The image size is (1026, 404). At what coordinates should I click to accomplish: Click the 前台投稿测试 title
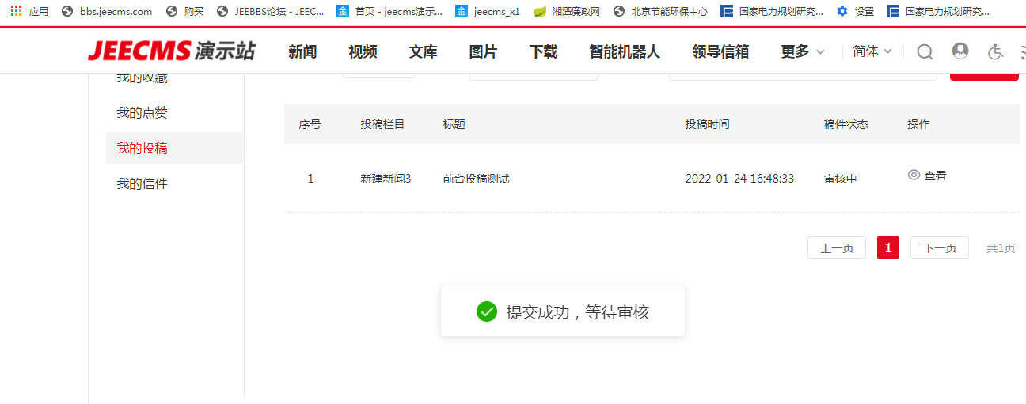coord(477,179)
